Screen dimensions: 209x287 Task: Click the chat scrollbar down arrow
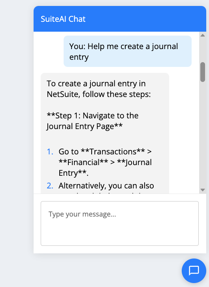(202, 190)
